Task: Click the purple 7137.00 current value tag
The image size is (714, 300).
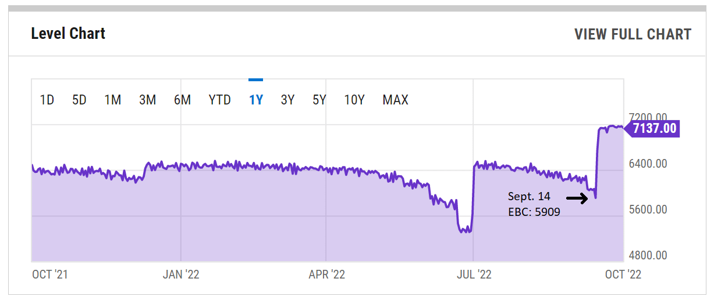Action: [x=654, y=128]
